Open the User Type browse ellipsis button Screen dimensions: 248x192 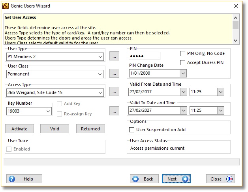[114, 56]
